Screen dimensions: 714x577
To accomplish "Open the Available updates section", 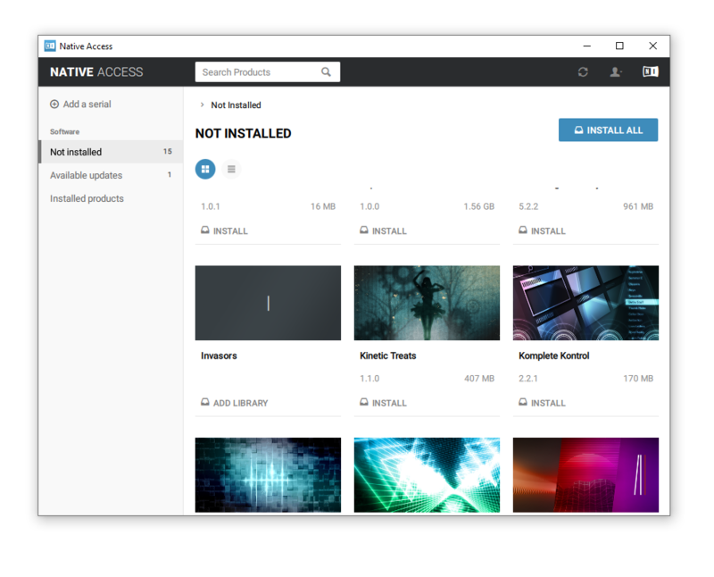I will coord(111,175).
